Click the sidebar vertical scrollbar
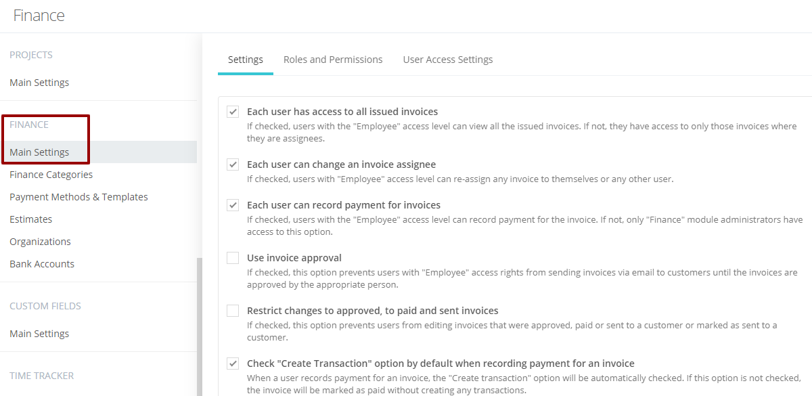The image size is (812, 396). [199, 326]
